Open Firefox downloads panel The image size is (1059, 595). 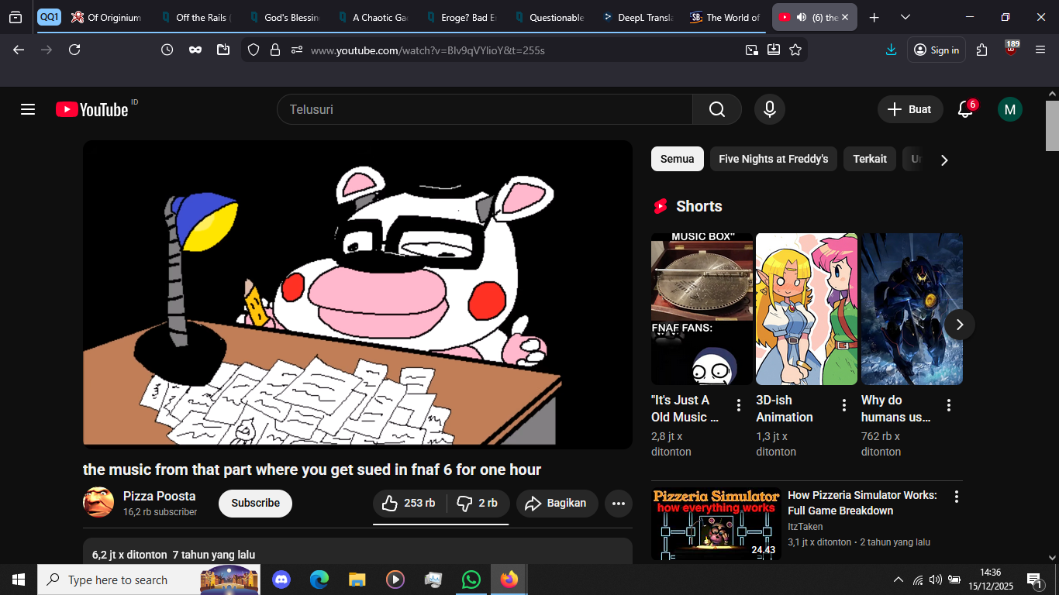(892, 50)
